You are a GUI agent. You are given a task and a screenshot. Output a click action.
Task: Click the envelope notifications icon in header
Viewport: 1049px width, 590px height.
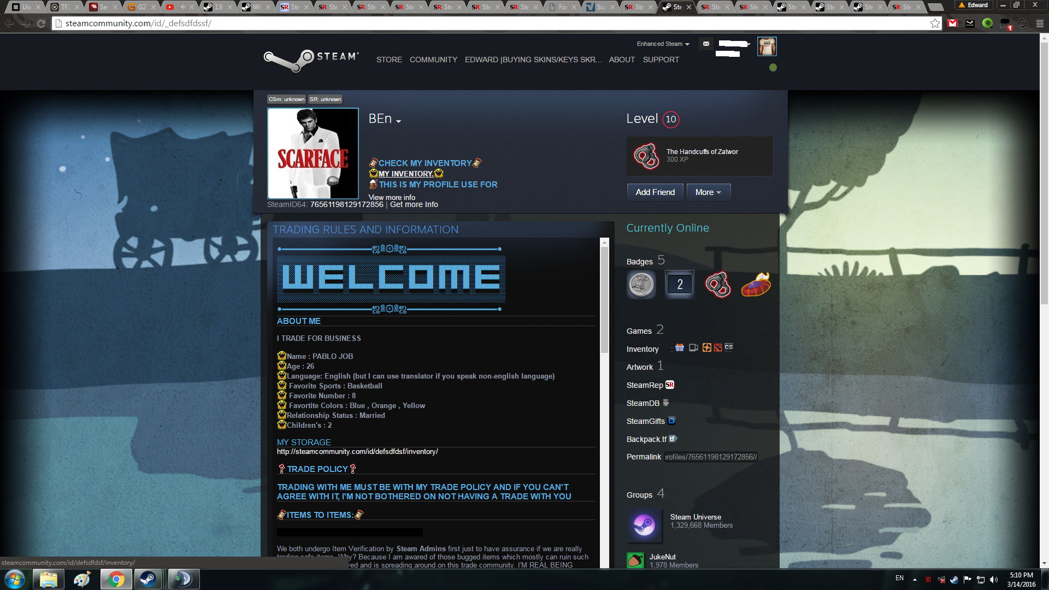tap(706, 44)
